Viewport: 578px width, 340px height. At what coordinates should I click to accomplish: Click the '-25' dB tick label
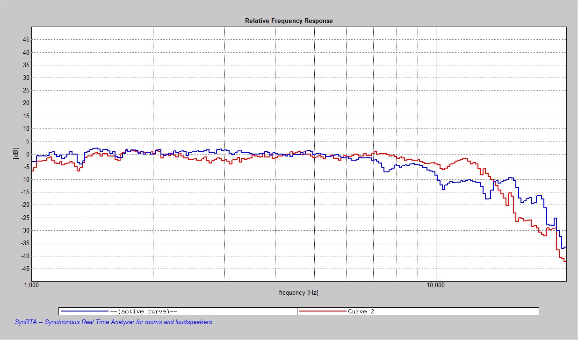click(x=25, y=218)
